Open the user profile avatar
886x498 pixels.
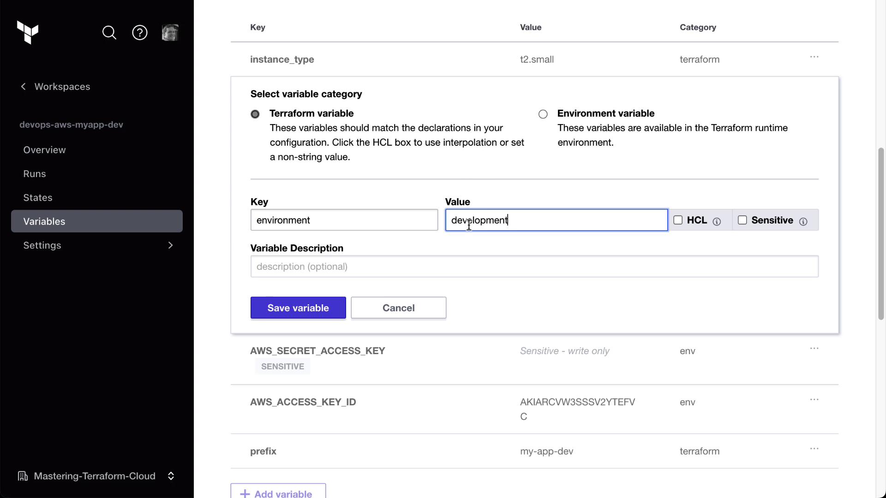170,33
